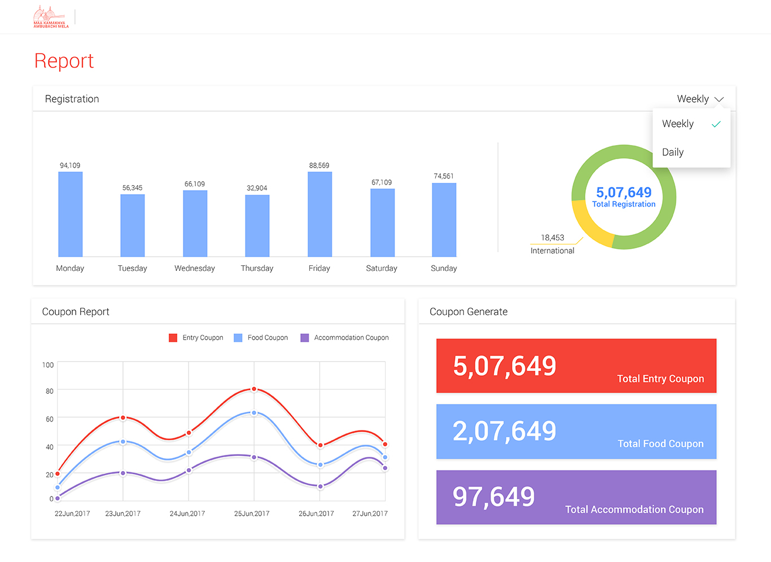The image size is (771, 562).
Task: Click the Entry Coupon legend label
Action: click(x=203, y=338)
